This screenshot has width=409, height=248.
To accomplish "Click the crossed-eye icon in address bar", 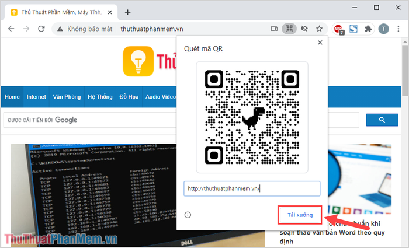I will 304,29.
